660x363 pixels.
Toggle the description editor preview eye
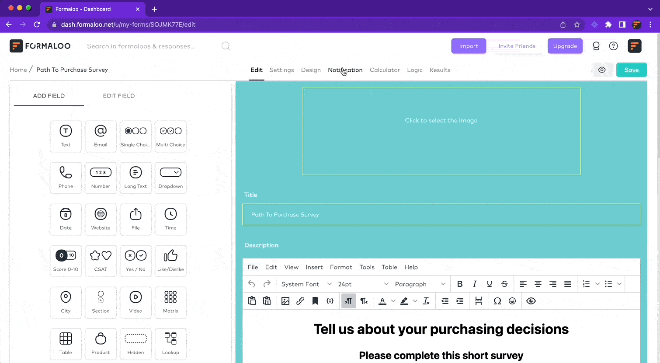coord(531,301)
